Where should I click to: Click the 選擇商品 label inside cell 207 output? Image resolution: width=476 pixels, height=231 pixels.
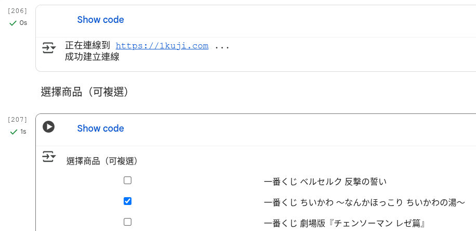102,161
